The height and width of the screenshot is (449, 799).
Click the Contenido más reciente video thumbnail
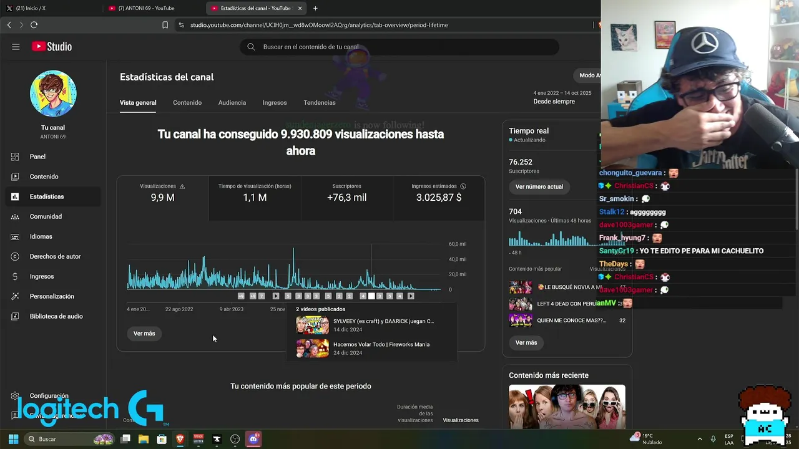point(567,407)
